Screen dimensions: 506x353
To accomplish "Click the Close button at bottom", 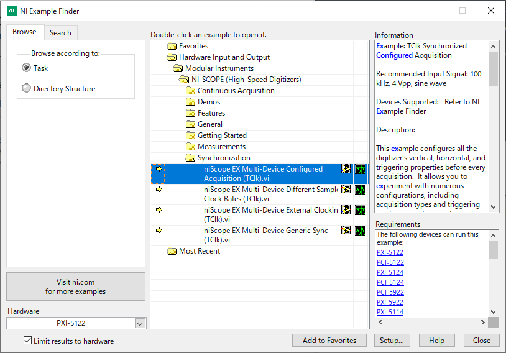I will [482, 341].
